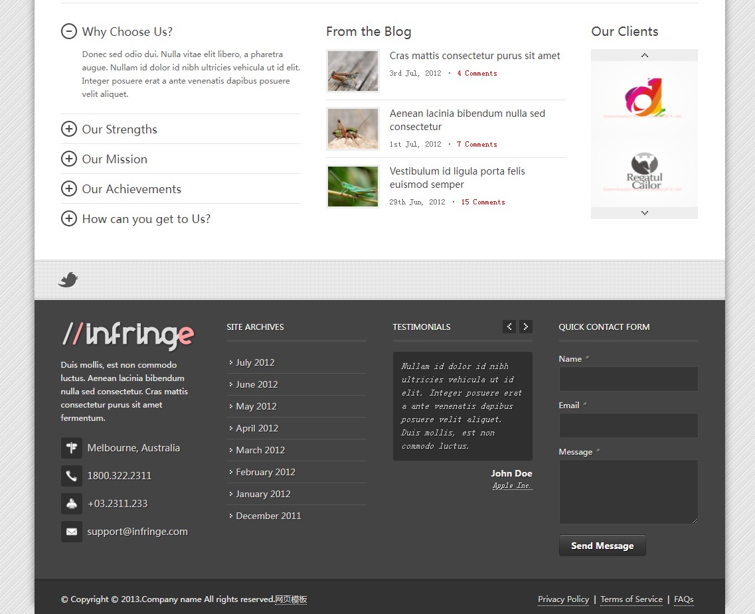
Task: Open the green grasshopper blog thumbnail
Action: tap(353, 187)
